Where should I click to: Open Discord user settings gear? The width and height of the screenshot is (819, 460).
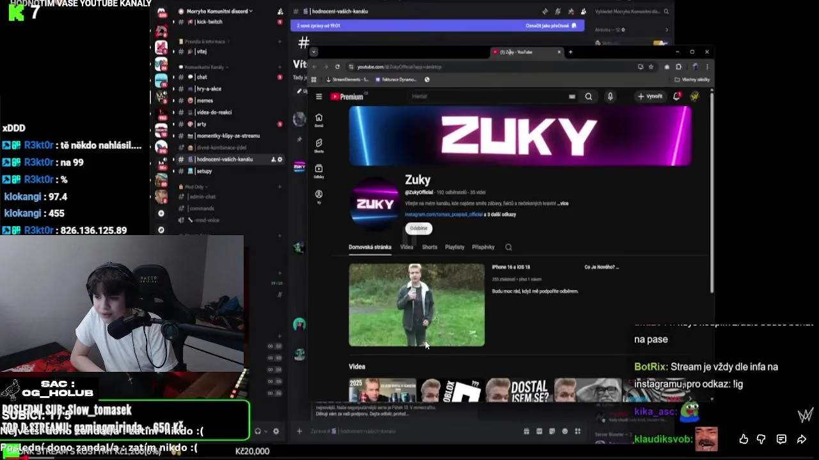tap(276, 431)
